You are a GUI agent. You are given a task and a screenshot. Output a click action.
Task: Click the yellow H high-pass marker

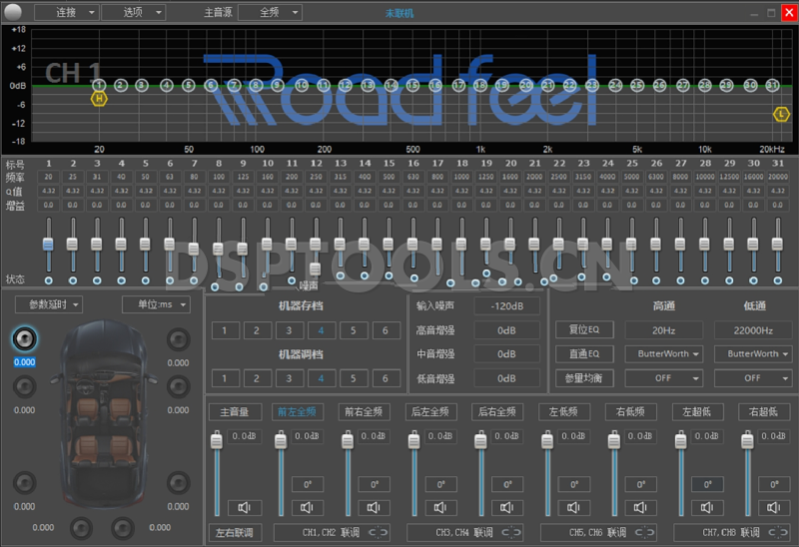pyautogui.click(x=99, y=99)
